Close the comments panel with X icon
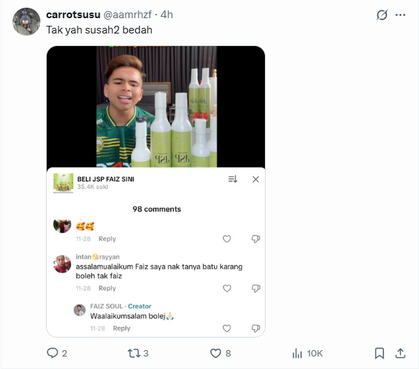Screen dimensions: 419x369 click(x=255, y=179)
